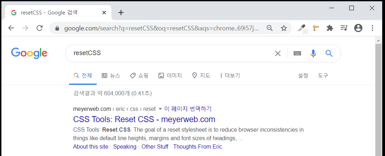Click the resetCSS search input field
This screenshot has width=385, height=156.
pyautogui.click(x=172, y=53)
